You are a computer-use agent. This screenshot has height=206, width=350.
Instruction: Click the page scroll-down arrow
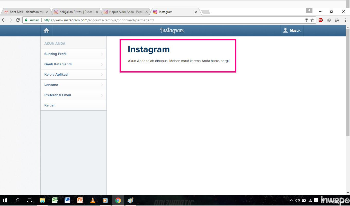[348, 193]
